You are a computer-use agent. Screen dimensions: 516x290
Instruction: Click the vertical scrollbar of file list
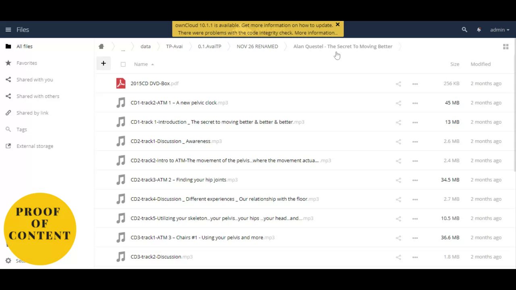pyautogui.click(x=514, y=105)
